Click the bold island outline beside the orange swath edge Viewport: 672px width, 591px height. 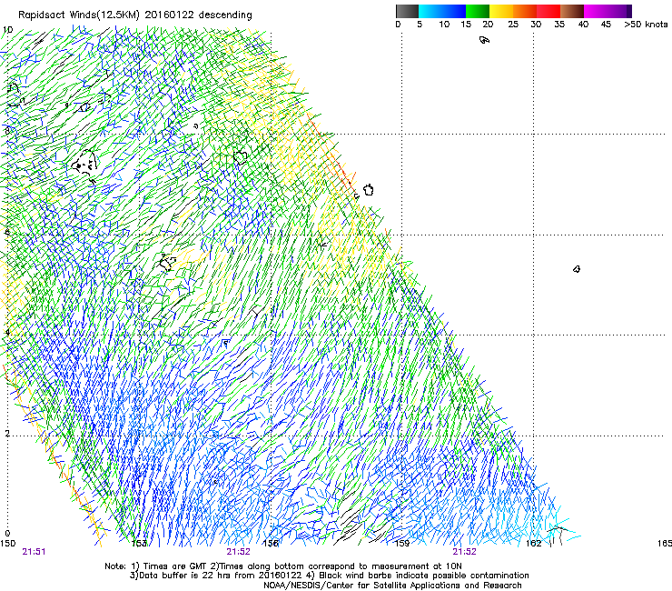(x=369, y=190)
